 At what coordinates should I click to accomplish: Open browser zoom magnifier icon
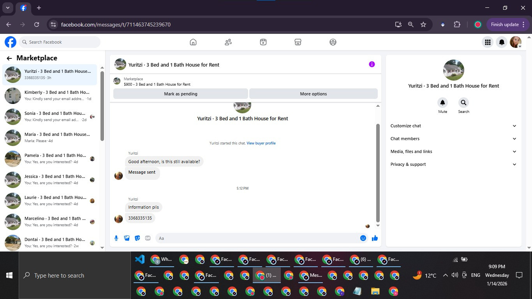click(410, 25)
